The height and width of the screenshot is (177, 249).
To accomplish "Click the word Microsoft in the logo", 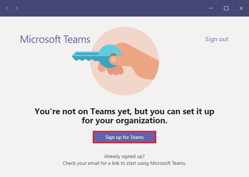I will click(x=40, y=40).
